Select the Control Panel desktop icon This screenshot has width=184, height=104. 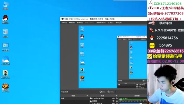pyautogui.click(x=5, y=47)
